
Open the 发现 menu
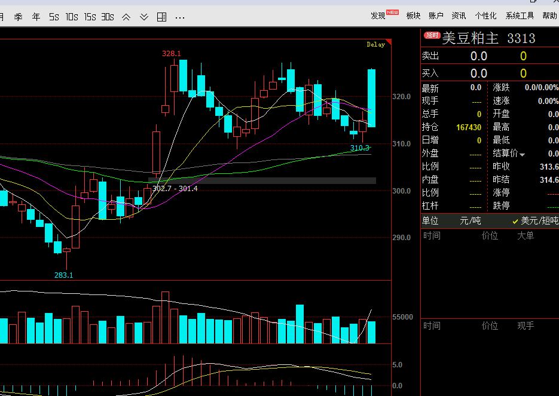pos(378,16)
